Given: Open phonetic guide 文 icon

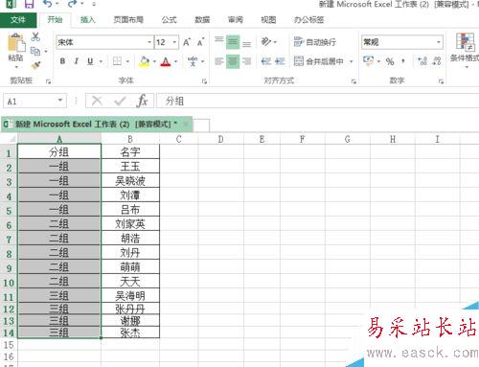Looking at the screenshot, I should coord(193,61).
